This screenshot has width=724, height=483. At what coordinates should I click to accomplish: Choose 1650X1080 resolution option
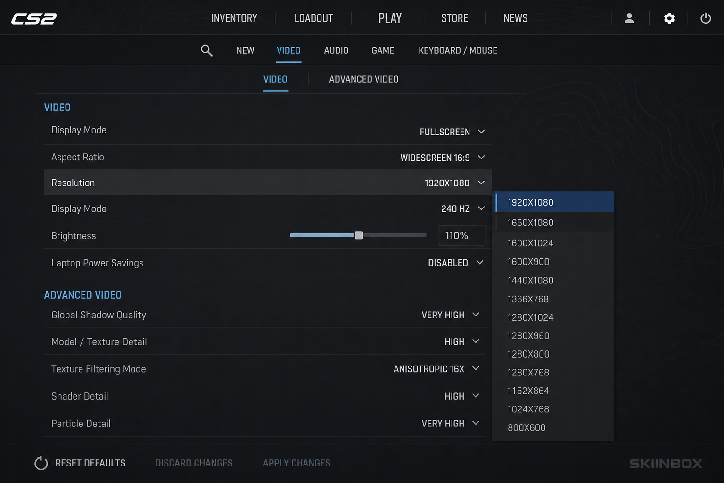(553, 223)
